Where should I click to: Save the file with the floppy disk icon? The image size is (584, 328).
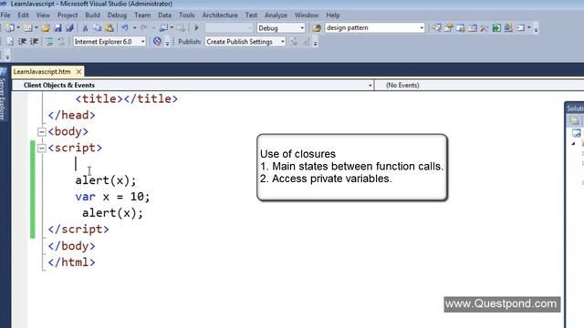pyautogui.click(x=57, y=28)
